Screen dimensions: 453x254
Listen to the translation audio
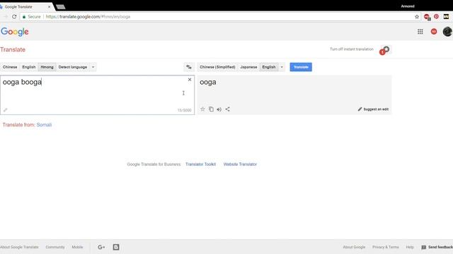219,109
